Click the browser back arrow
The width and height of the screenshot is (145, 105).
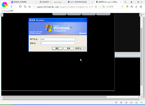tap(12, 7)
